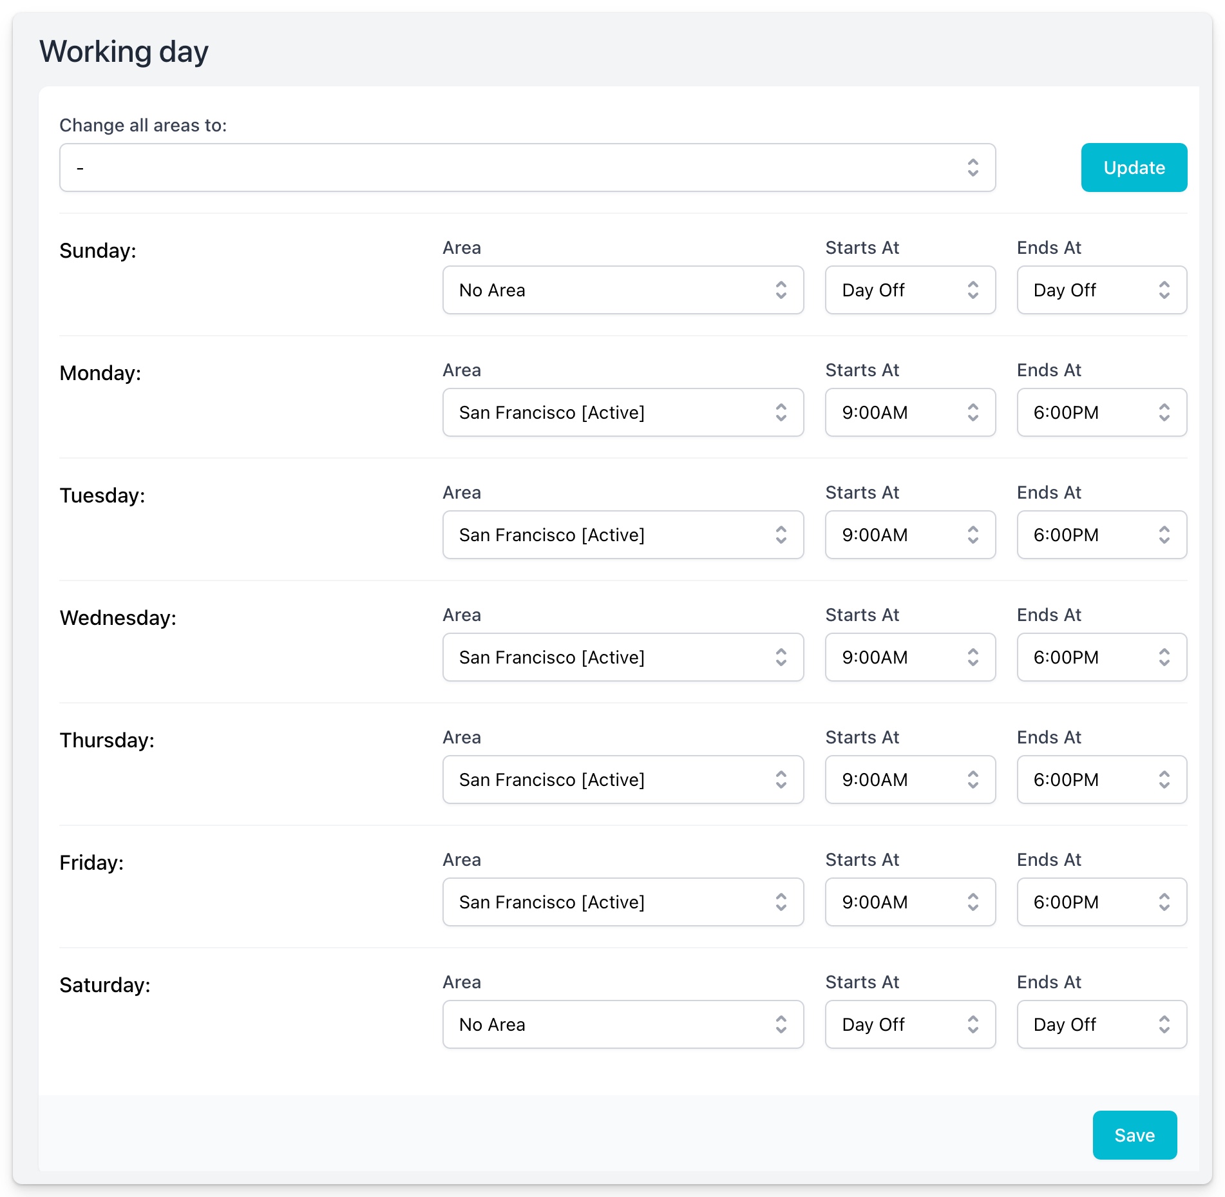Change Saturday's Starts At from Day Off
Screen dimensions: 1225x1197
[909, 1024]
